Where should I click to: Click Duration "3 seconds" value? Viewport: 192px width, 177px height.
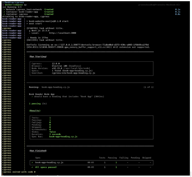(x=55, y=134)
